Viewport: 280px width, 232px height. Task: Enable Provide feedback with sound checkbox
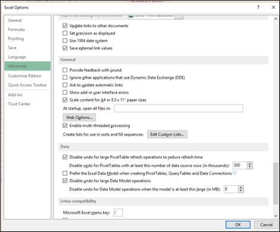65,70
